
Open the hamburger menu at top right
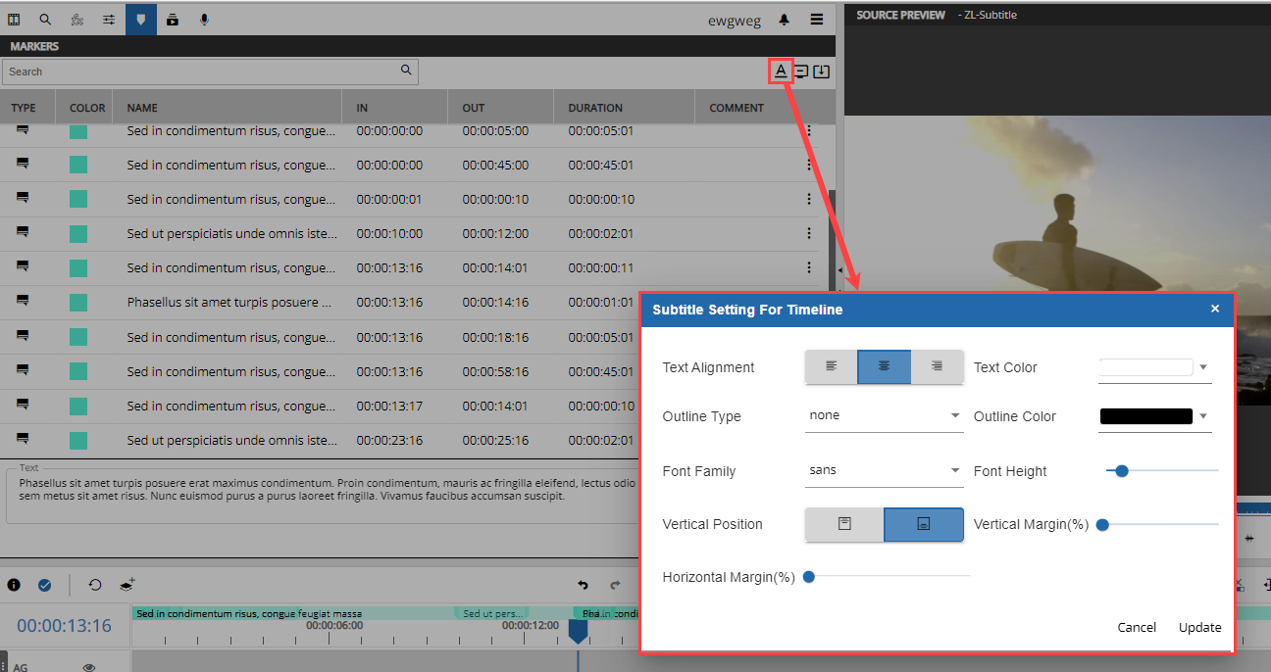[816, 19]
